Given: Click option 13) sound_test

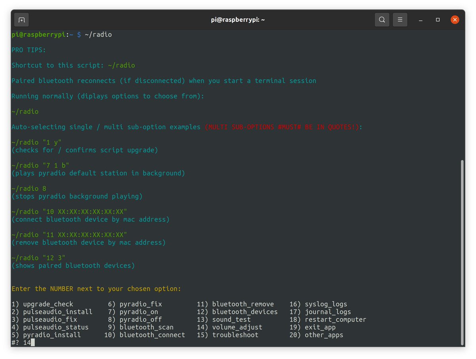Looking at the screenshot, I should click(x=224, y=319).
